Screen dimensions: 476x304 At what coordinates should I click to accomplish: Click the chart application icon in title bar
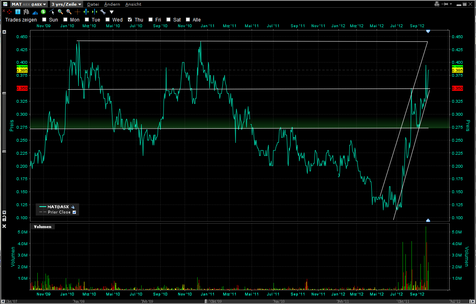tap(5, 4)
